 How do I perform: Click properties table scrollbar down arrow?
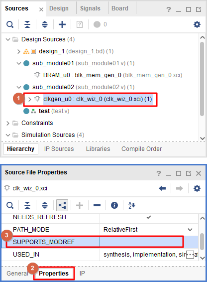click(x=203, y=258)
